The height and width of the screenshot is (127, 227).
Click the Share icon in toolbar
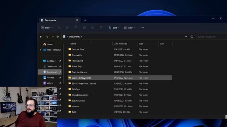93,28
